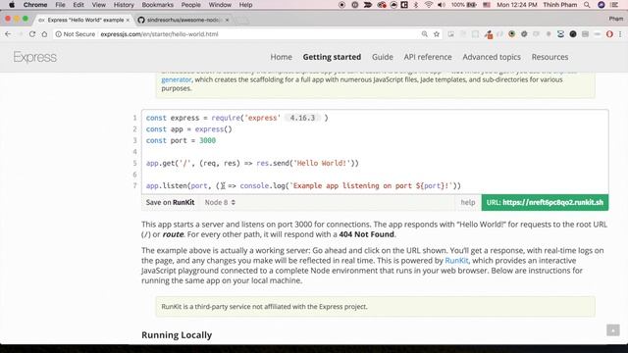Open the History menu
This screenshot has height=353, width=628.
(x=124, y=5)
